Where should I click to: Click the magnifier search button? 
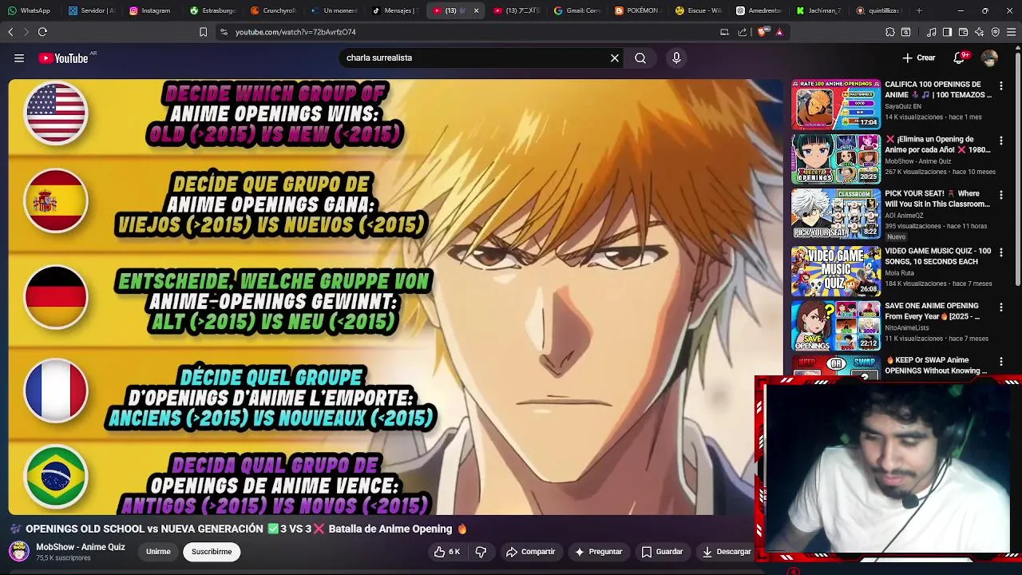point(640,57)
